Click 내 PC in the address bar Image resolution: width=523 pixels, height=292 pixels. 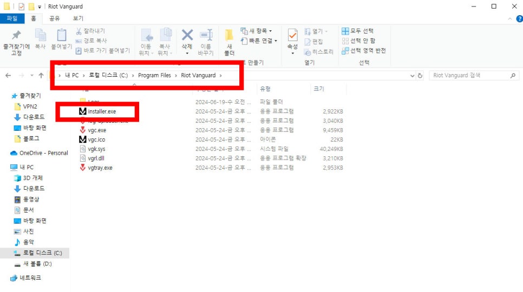[x=71, y=75]
